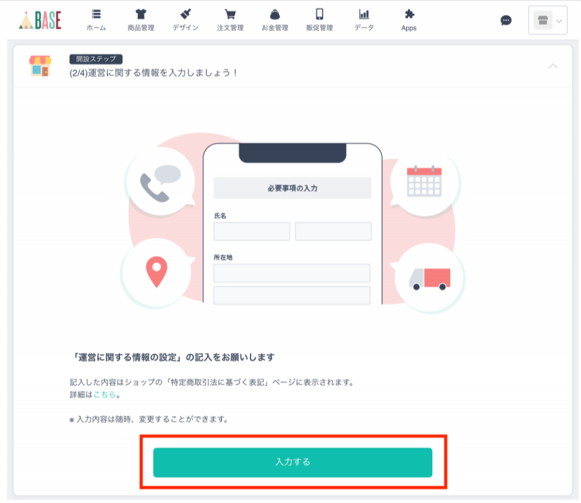Click the 開設ステップ badge label

[x=96, y=59]
